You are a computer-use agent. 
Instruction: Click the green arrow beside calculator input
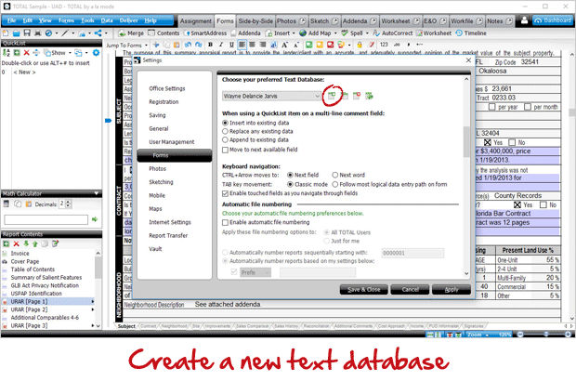(x=95, y=219)
